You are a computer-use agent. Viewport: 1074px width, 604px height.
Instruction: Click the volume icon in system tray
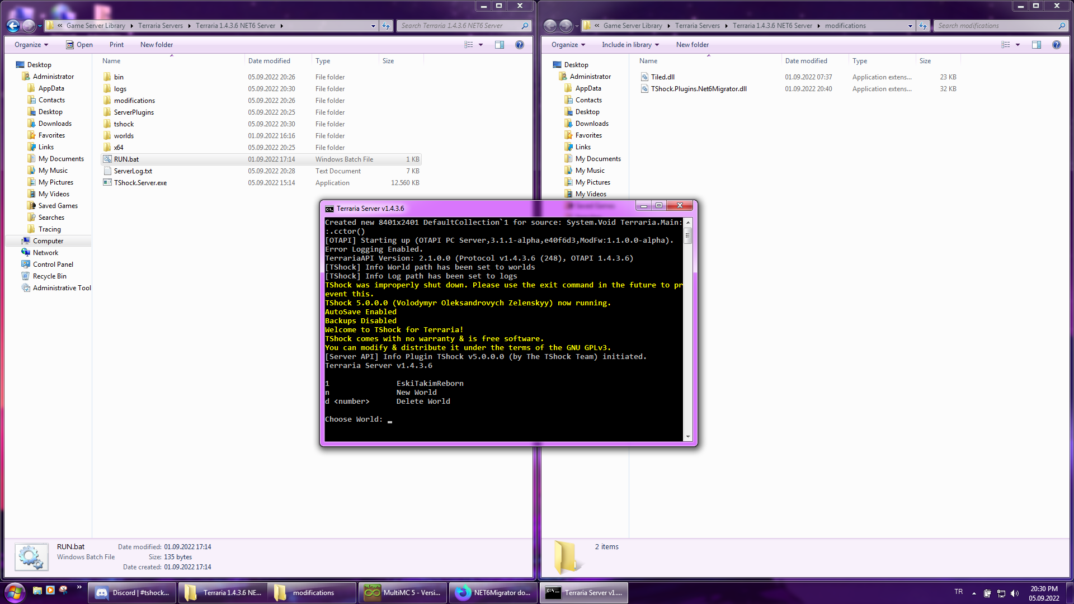coord(1015,593)
